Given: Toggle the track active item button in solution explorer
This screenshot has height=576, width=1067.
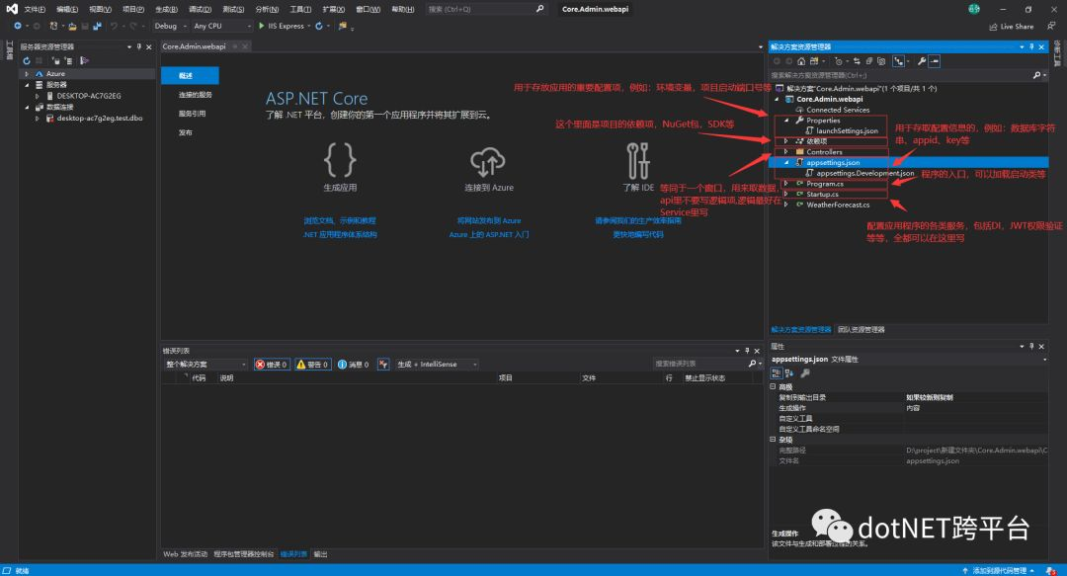Looking at the screenshot, I should (x=899, y=61).
